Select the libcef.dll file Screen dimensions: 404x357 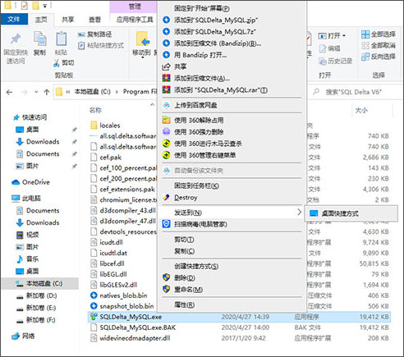pyautogui.click(x=108, y=263)
